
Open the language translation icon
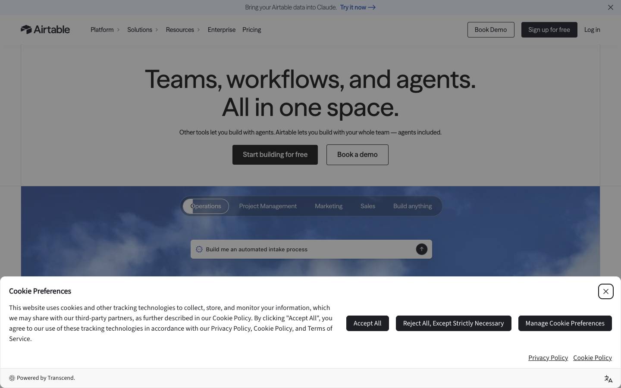coord(608,379)
